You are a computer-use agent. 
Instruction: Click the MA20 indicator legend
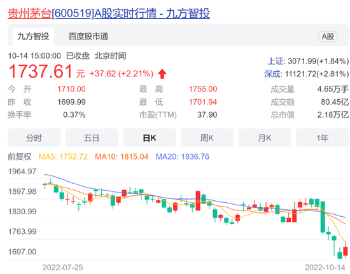[183, 156]
